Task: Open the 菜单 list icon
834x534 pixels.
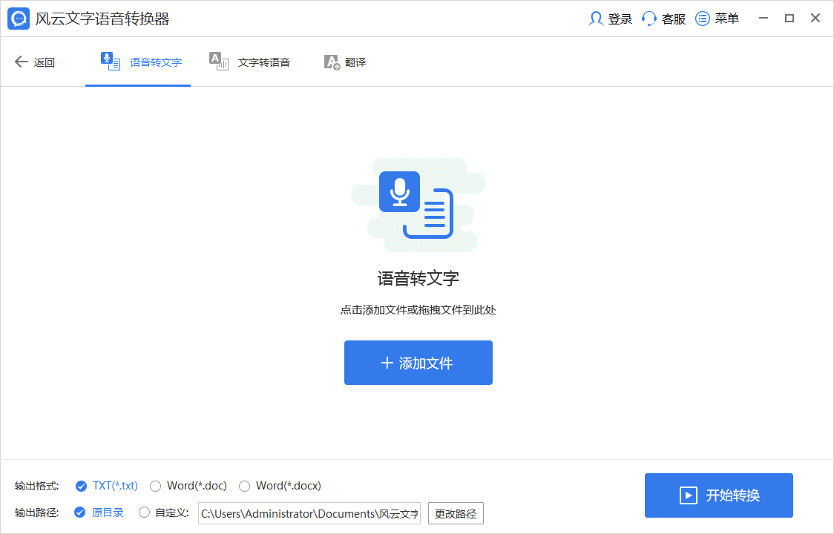Action: click(702, 19)
